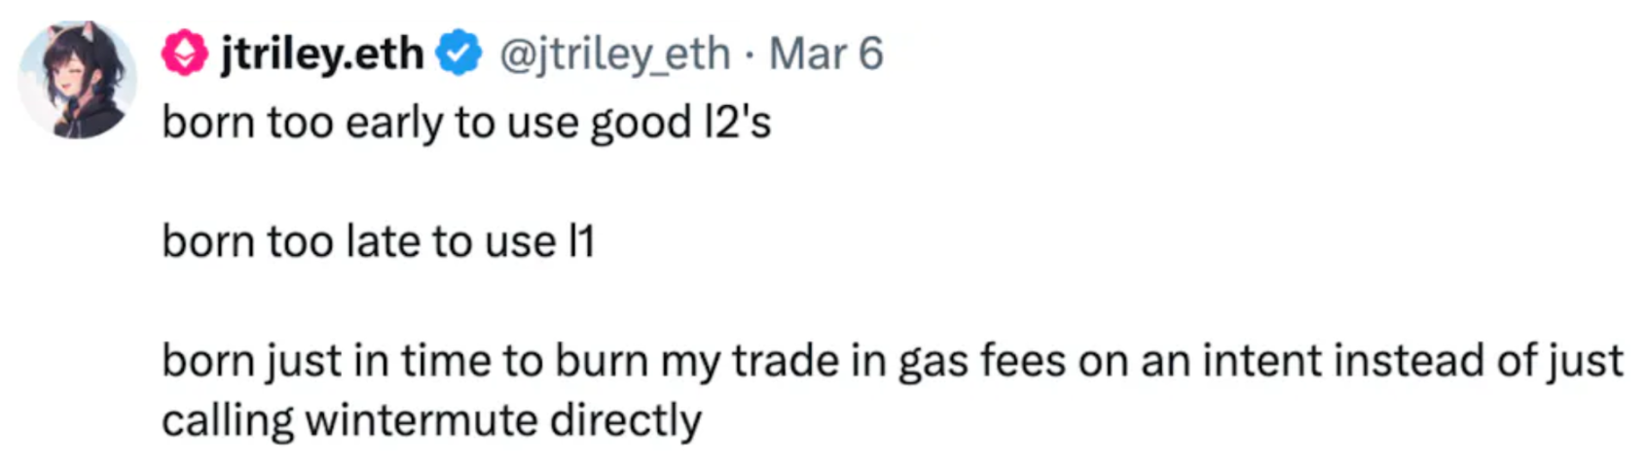Click the line "born too late to use l1"
The image size is (1646, 464).
point(378,241)
